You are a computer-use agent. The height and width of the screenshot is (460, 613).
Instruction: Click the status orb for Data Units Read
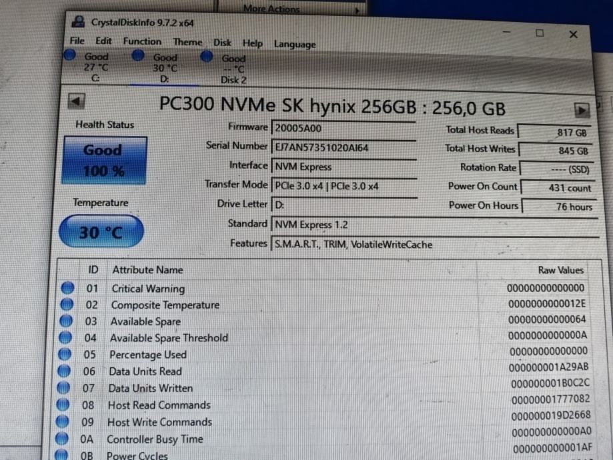pyautogui.click(x=64, y=371)
